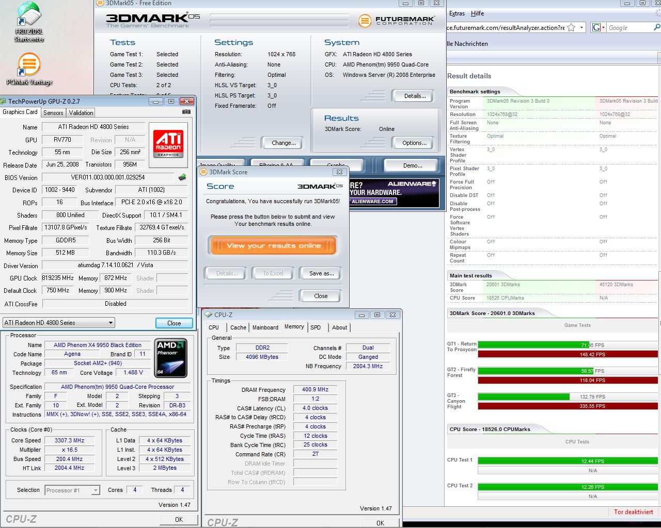This screenshot has width=661, height=528.
Task: Take a GPU-Z screenshot via camera icon
Action: point(186,112)
